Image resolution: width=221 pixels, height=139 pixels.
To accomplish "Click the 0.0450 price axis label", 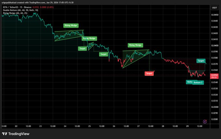I will [x=214, y=15].
